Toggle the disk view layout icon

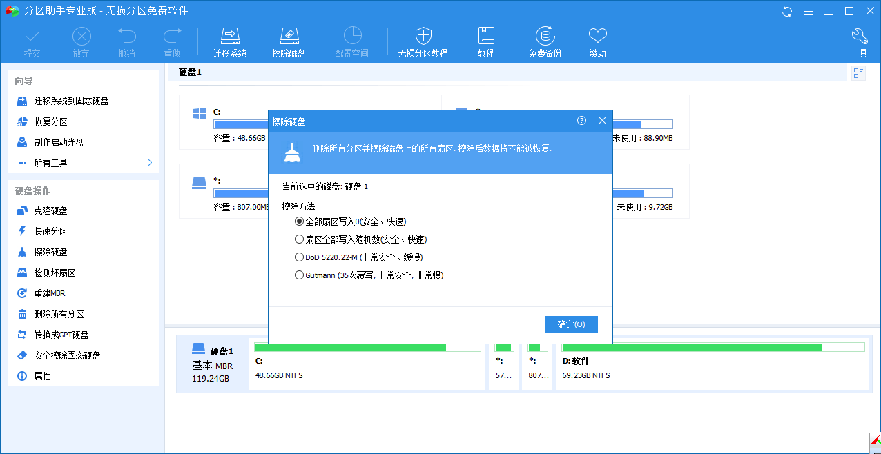(858, 73)
